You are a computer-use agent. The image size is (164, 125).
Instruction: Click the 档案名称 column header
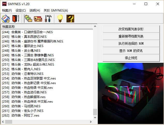(x=47, y=27)
